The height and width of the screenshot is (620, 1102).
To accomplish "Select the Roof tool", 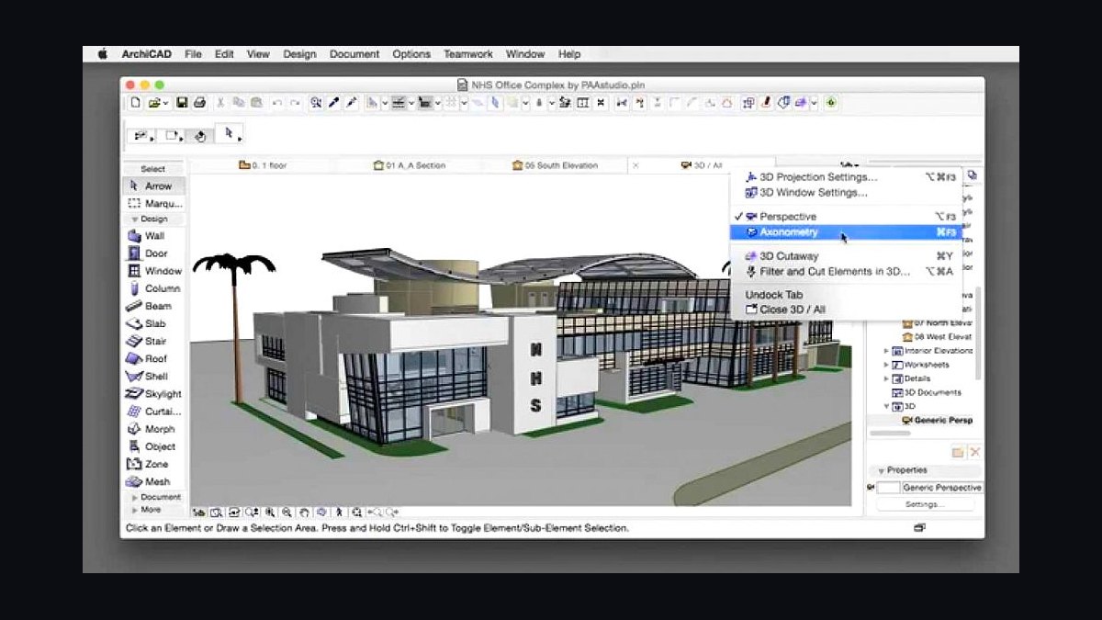I will (x=153, y=358).
